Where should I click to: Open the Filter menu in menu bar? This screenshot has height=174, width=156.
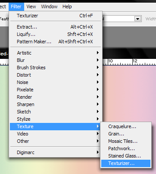coord(16,6)
